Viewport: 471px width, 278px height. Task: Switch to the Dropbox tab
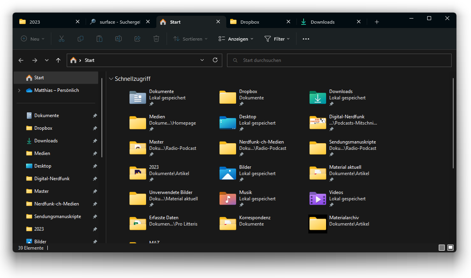coord(260,22)
